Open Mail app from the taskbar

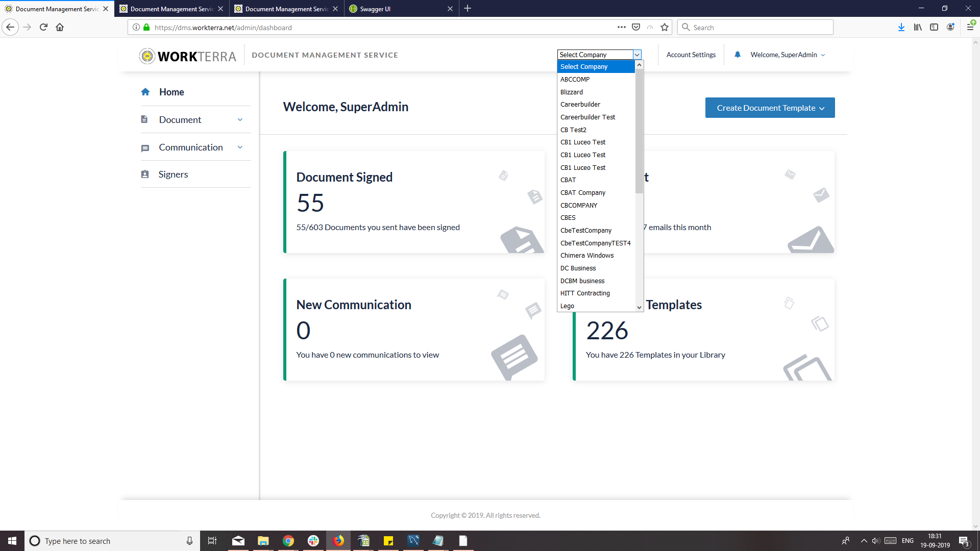tap(238, 541)
